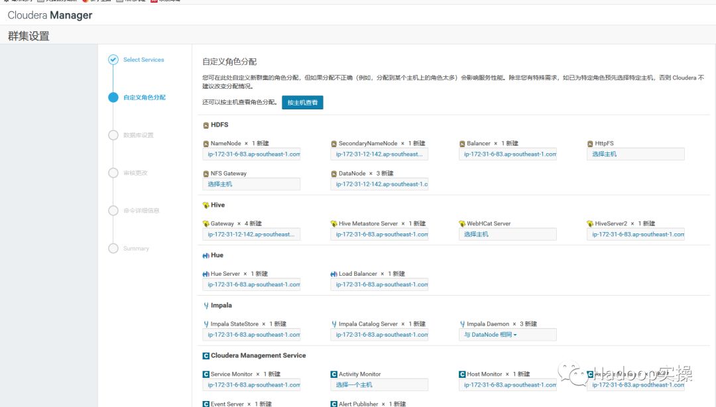
Task: Click the Impala service icon
Action: [206, 306]
